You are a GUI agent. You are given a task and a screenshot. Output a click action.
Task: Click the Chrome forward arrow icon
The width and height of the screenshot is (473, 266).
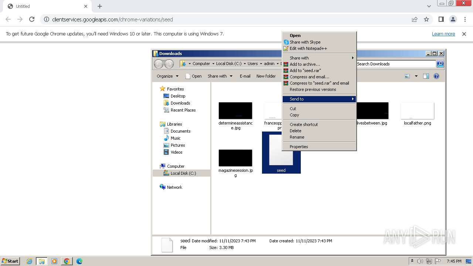pyautogui.click(x=20, y=19)
